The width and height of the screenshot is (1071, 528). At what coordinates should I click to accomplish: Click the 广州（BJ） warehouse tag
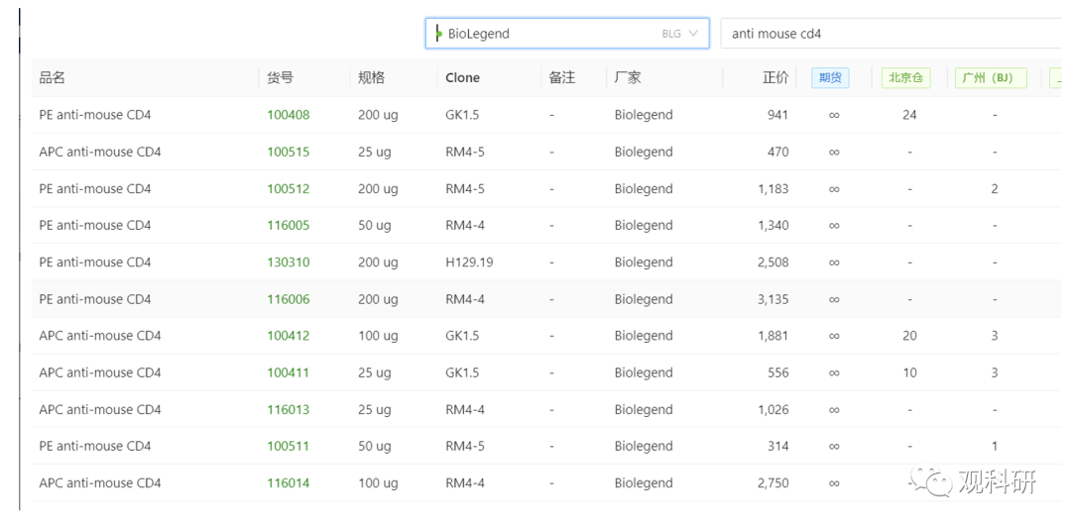coord(990,78)
